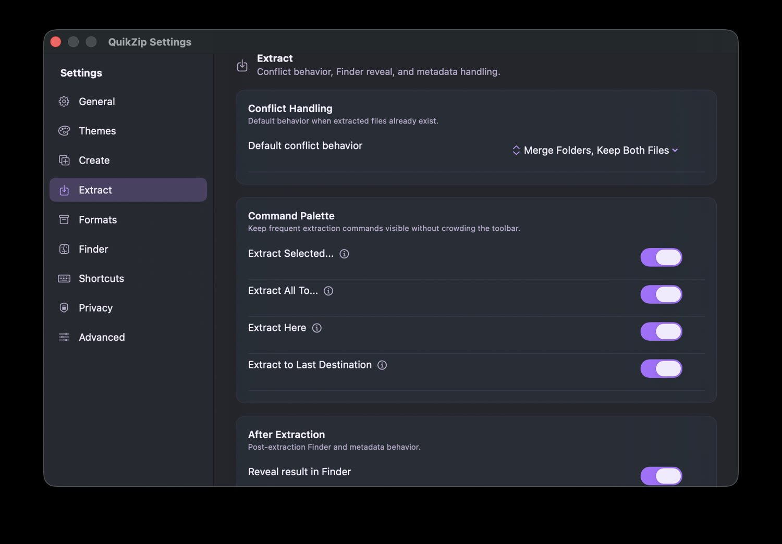782x544 pixels.
Task: Open the Formats settings
Action: click(x=128, y=220)
